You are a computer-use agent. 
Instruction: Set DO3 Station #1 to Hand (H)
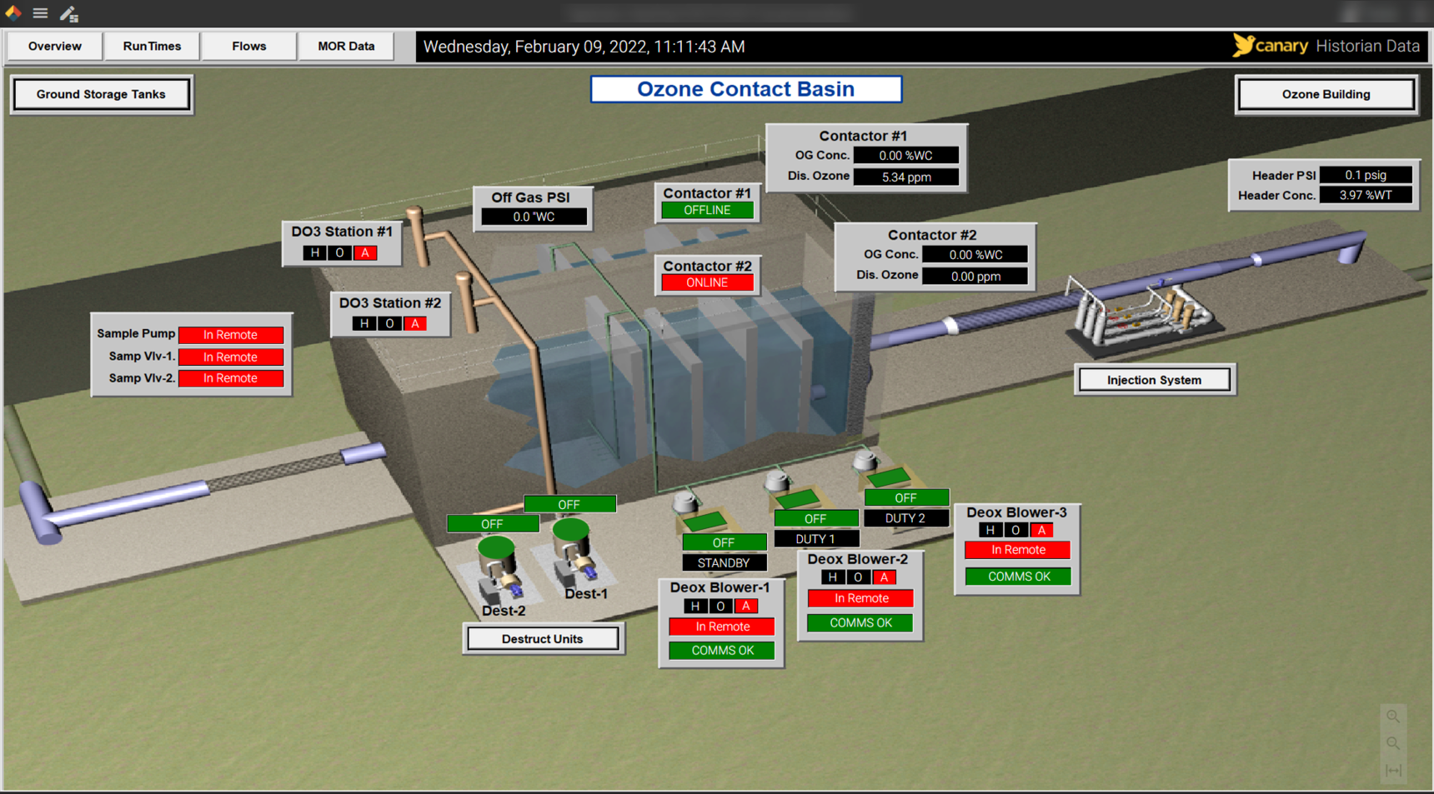pos(314,252)
